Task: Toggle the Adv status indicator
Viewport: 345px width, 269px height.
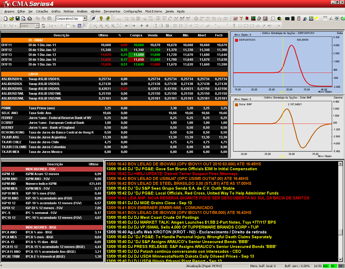Action: coord(326,266)
